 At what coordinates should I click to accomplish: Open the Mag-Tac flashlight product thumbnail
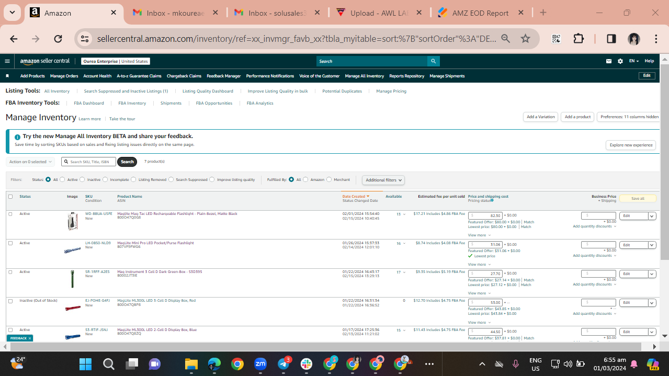(x=73, y=221)
